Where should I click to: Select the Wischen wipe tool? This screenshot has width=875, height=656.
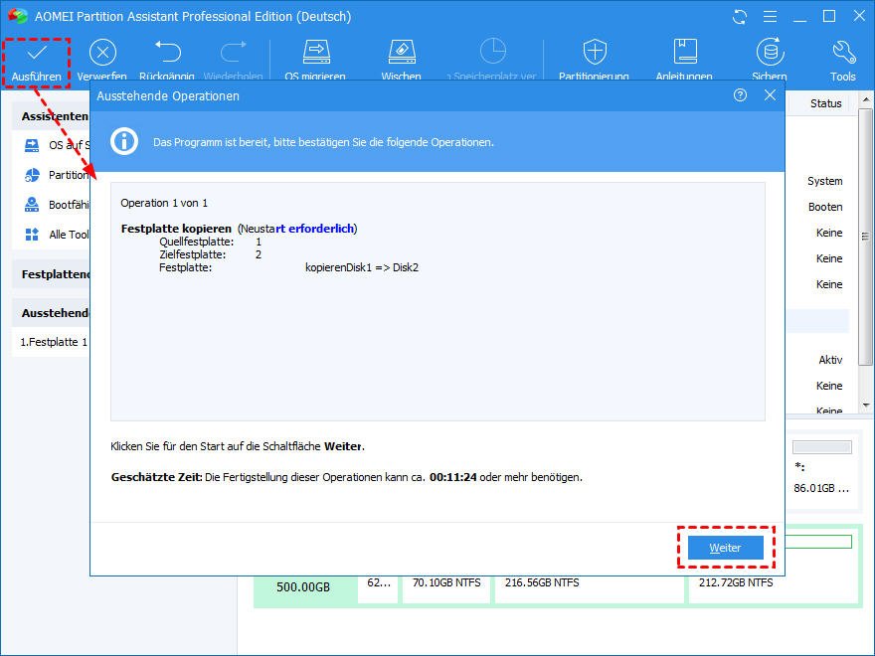pos(402,52)
